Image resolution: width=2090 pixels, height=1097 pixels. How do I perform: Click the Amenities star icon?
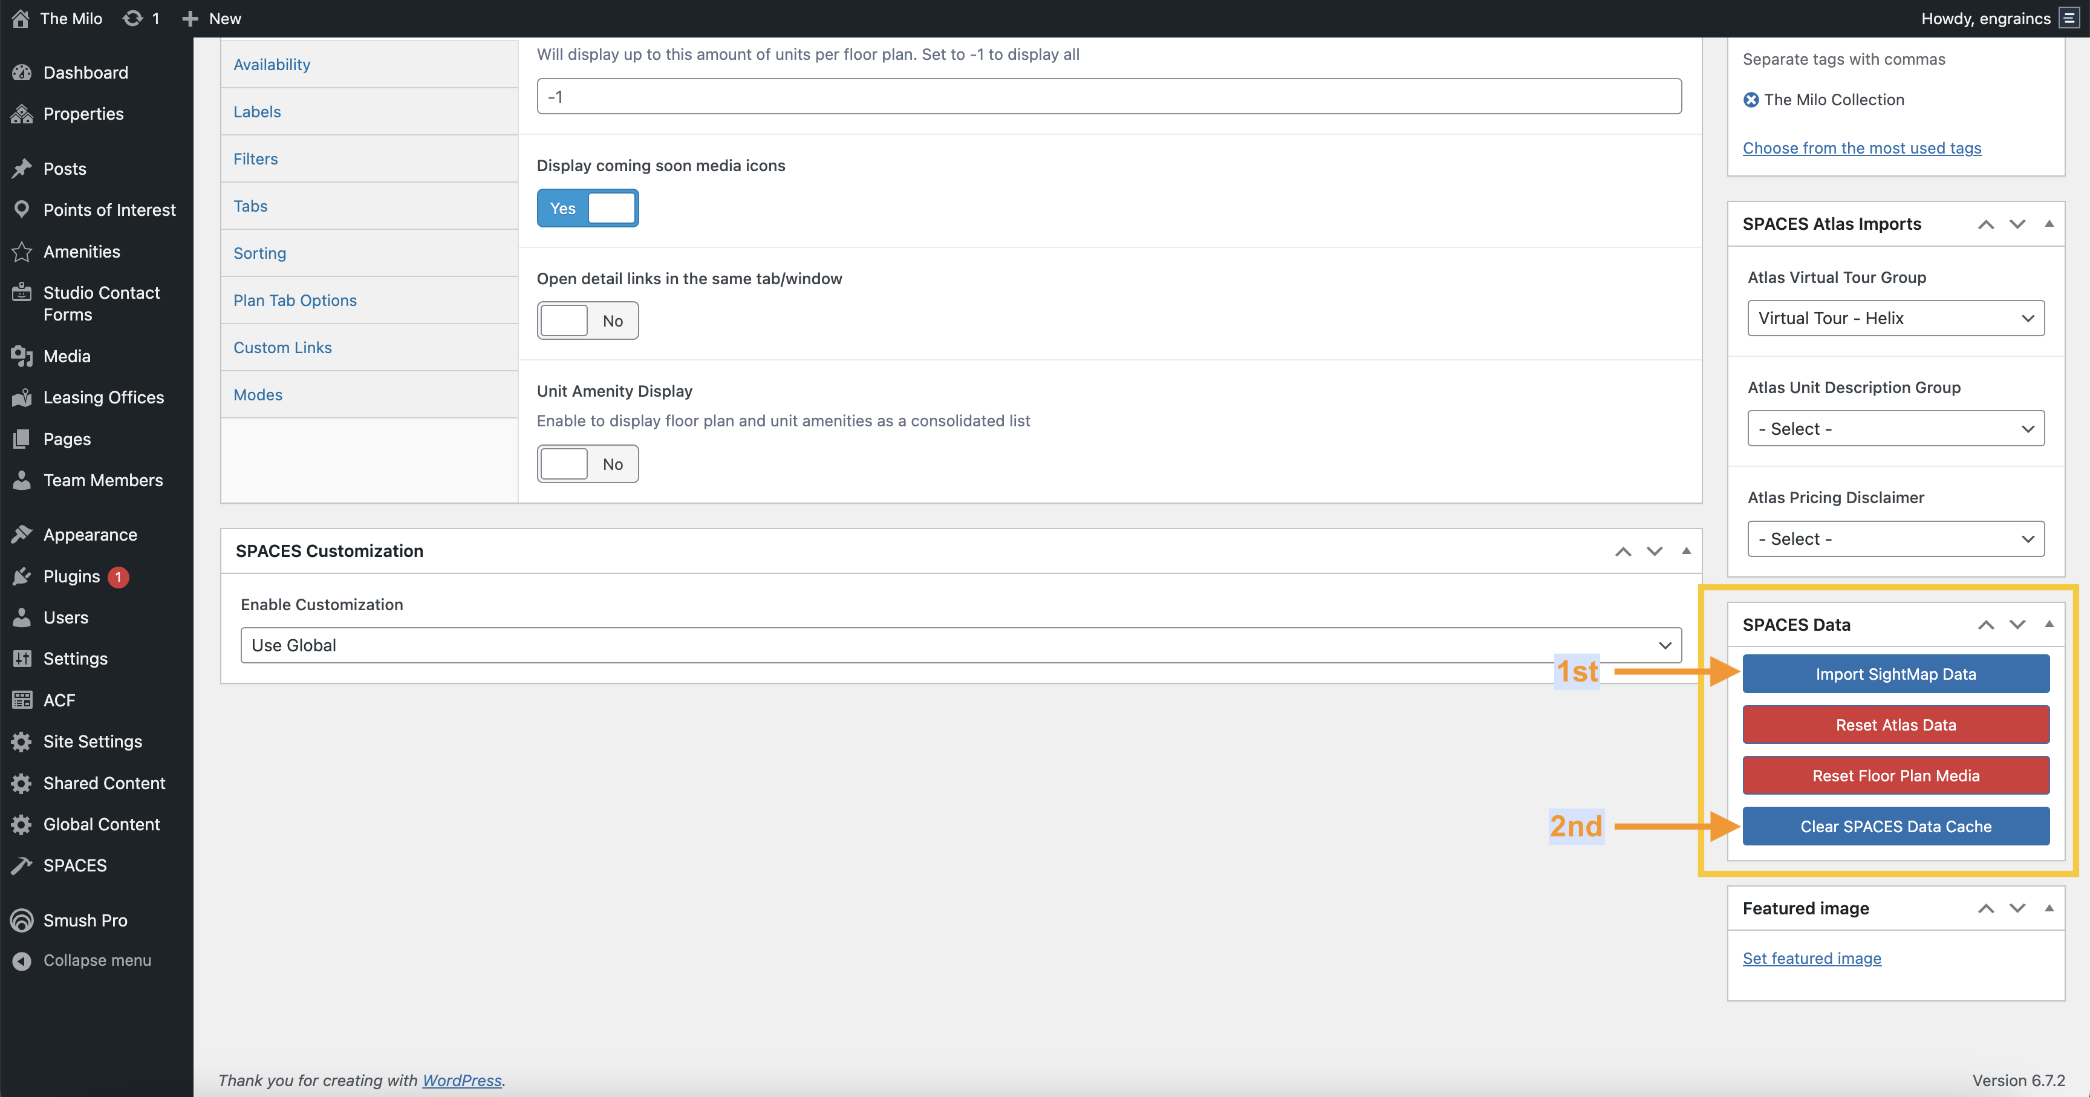click(22, 252)
